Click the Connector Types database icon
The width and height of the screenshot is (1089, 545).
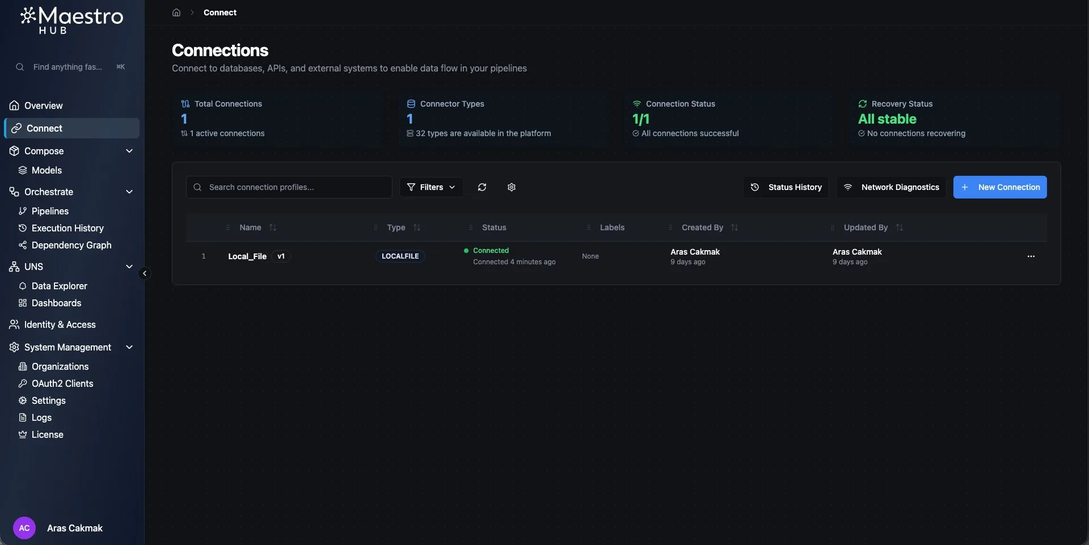pyautogui.click(x=411, y=104)
